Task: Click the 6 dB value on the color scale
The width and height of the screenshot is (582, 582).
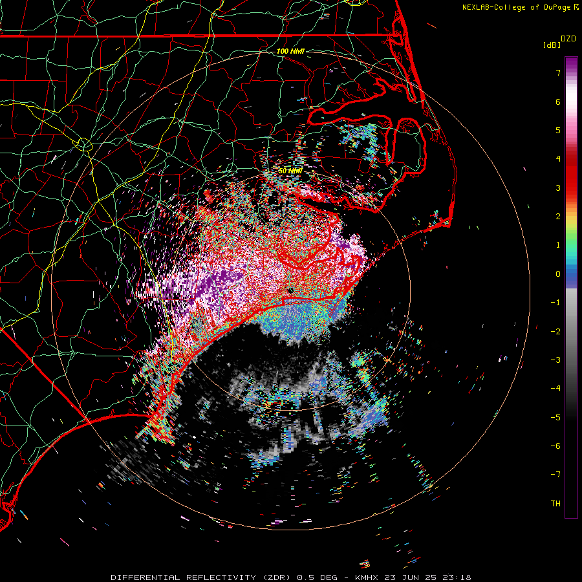Action: click(558, 102)
